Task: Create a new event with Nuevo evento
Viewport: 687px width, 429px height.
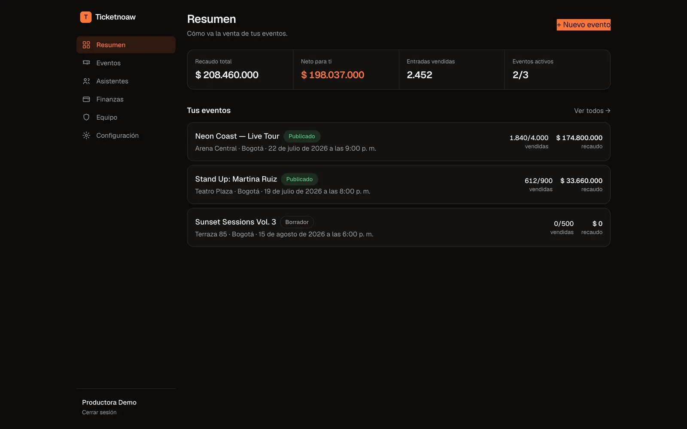Action: (x=584, y=25)
